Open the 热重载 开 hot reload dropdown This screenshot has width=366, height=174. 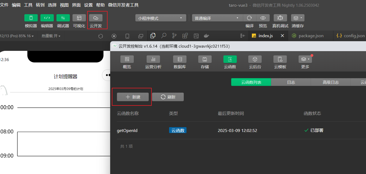click(x=51, y=36)
